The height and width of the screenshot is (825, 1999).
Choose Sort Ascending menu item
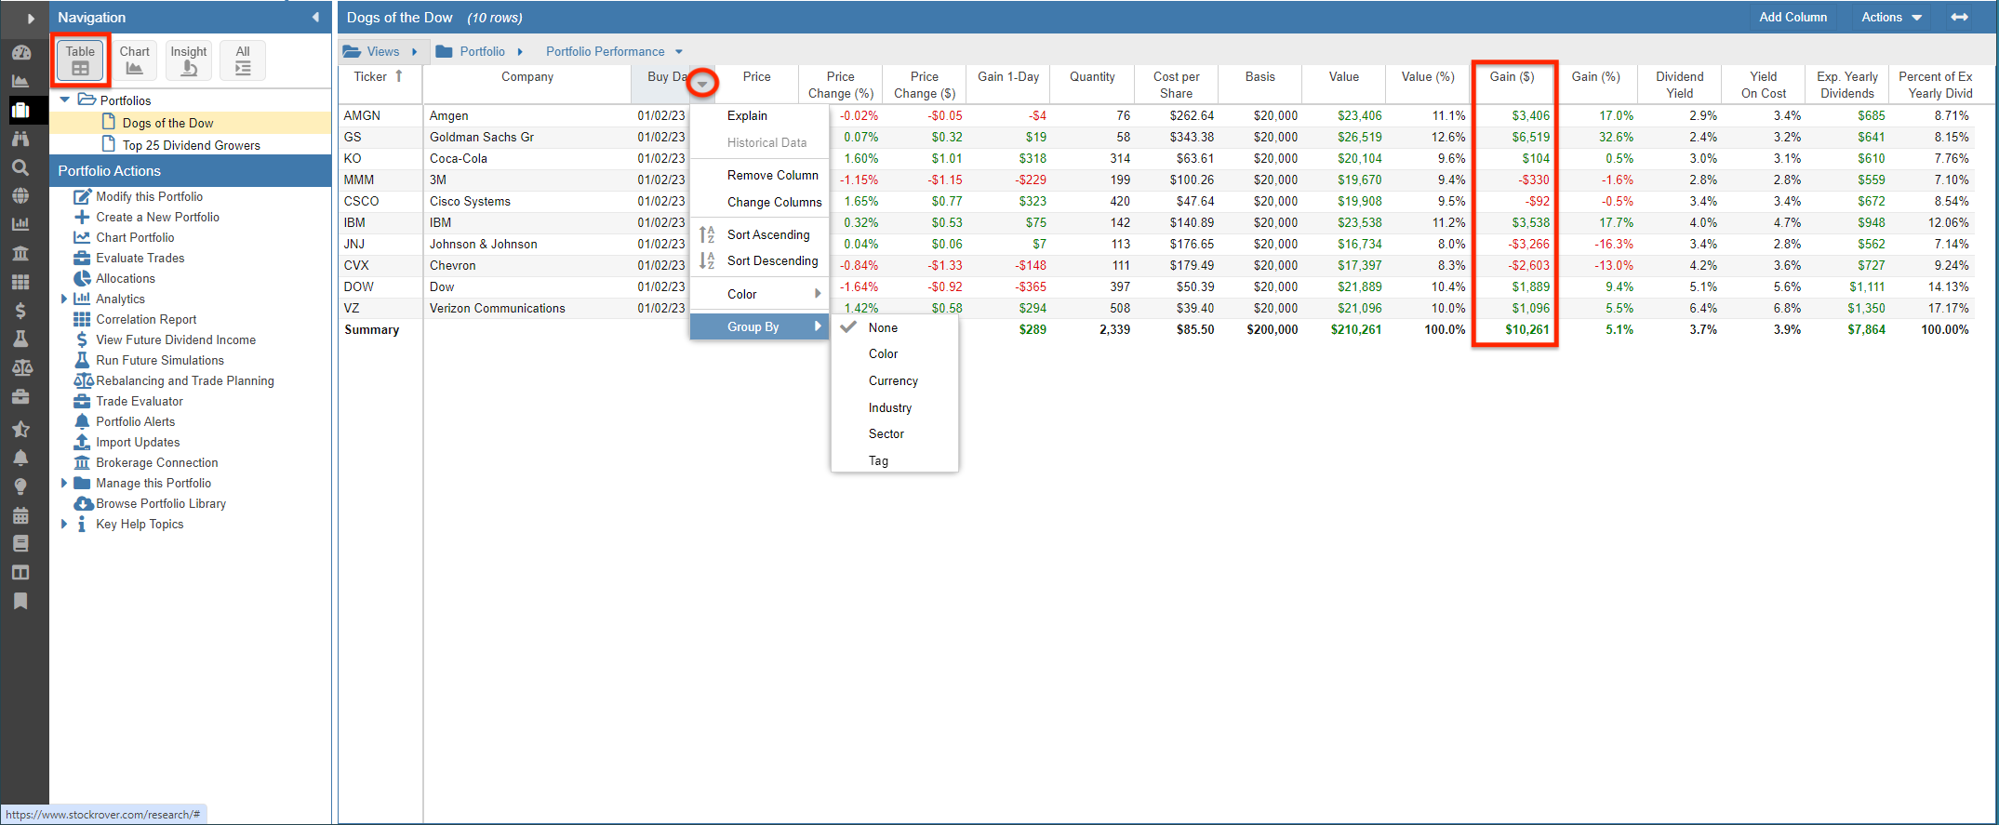point(768,234)
